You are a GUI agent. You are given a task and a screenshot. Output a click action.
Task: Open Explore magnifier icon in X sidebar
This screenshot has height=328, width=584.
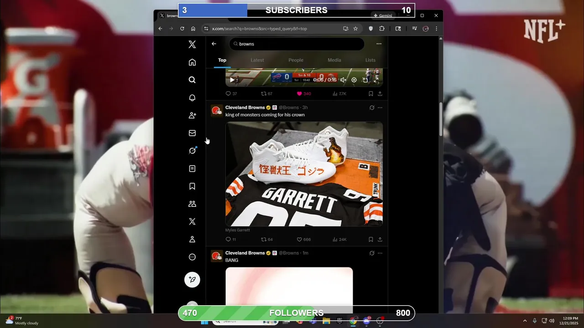[192, 80]
